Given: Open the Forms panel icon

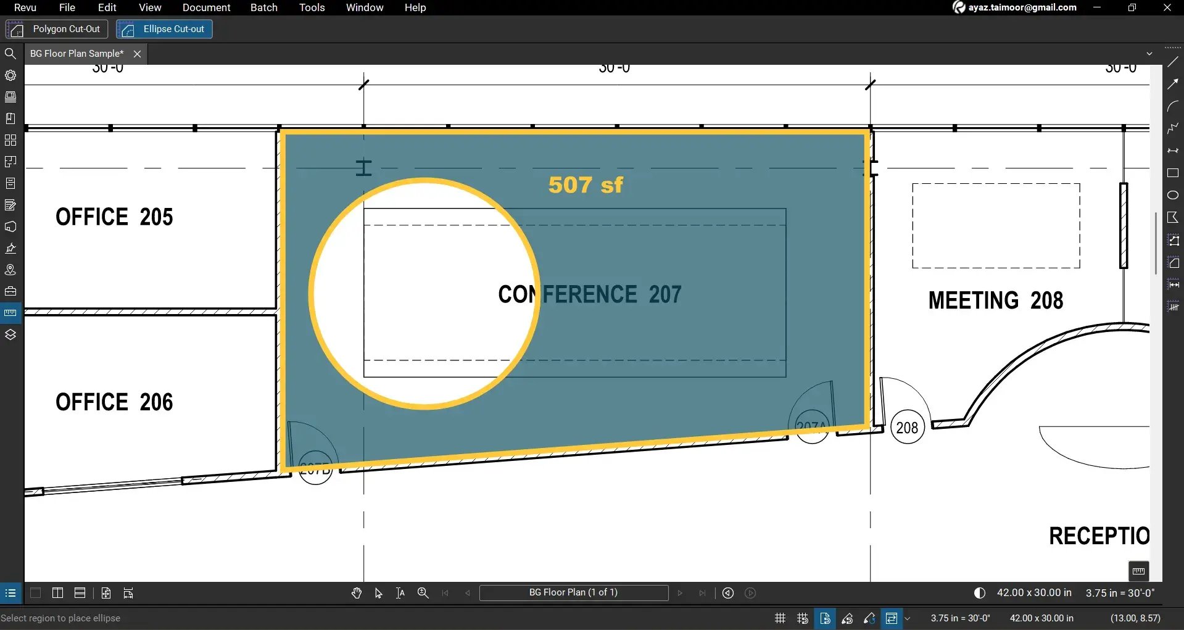Looking at the screenshot, I should [10, 205].
